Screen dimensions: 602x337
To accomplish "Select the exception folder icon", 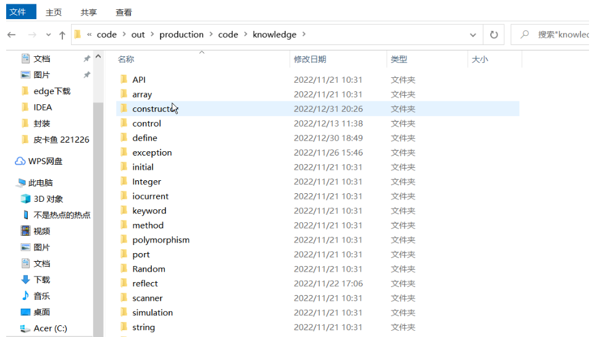I will (x=123, y=152).
